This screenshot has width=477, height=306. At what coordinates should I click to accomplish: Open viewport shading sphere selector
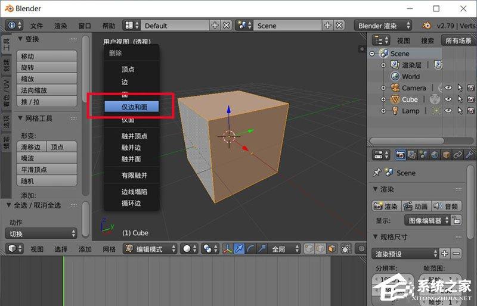tap(190, 249)
